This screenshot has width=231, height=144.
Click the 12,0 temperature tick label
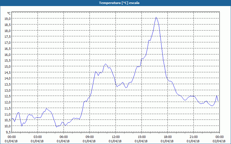tap(8, 102)
